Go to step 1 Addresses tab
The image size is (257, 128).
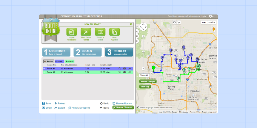(x=56, y=52)
